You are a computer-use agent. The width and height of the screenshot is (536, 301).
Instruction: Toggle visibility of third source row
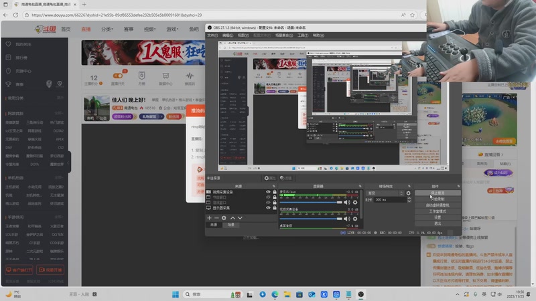269,203
